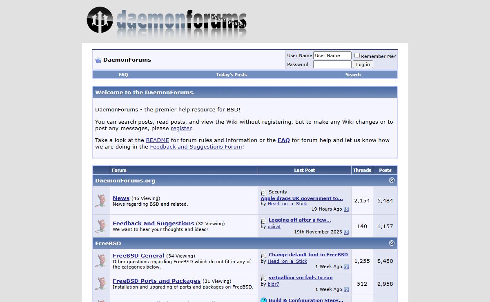The height and width of the screenshot is (302, 490).
Task: Click DaemonForums breadcrumb title
Action: pyautogui.click(x=127, y=60)
